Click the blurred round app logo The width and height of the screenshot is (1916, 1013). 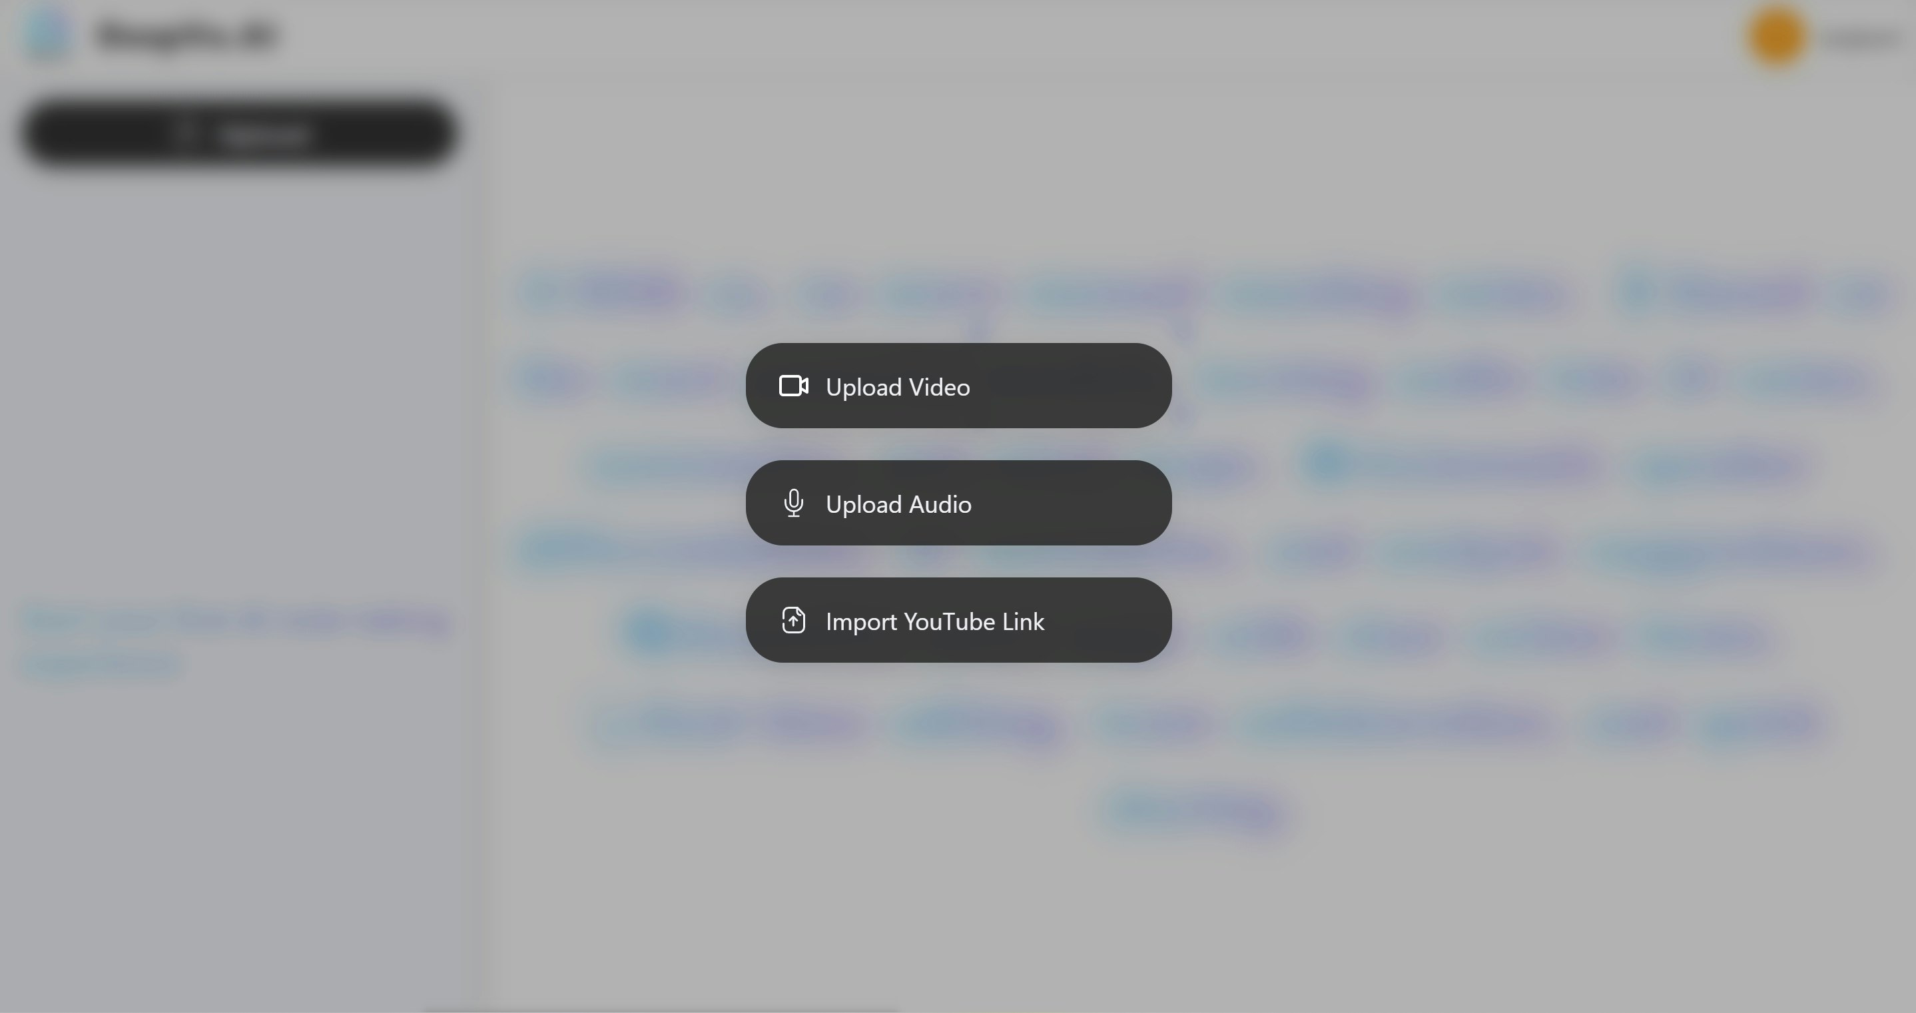pos(47,34)
